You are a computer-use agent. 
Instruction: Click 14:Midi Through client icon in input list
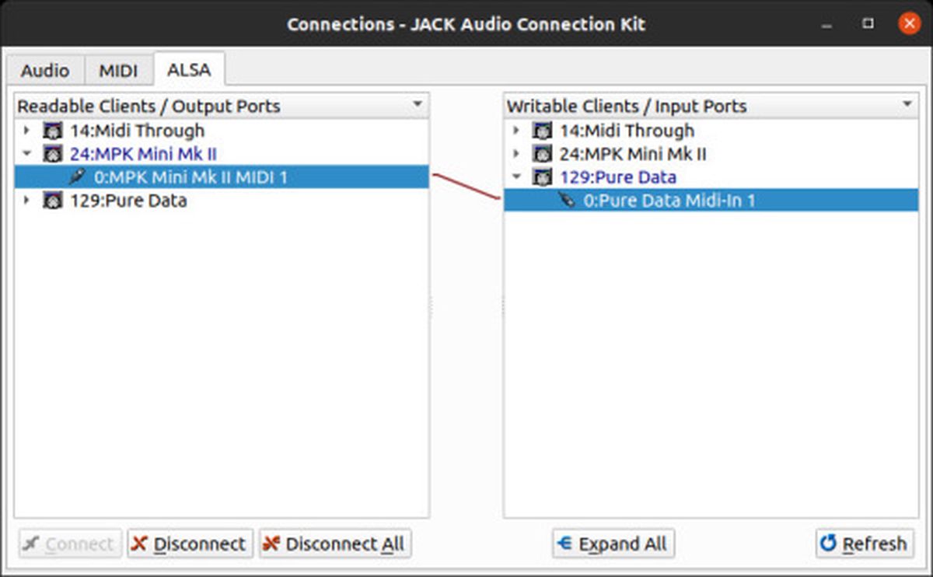pos(543,131)
